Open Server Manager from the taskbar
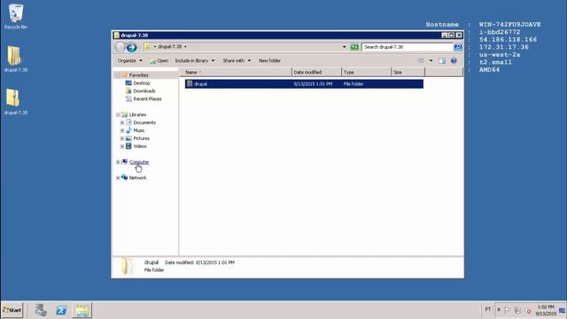This screenshot has height=319, width=567. click(41, 310)
